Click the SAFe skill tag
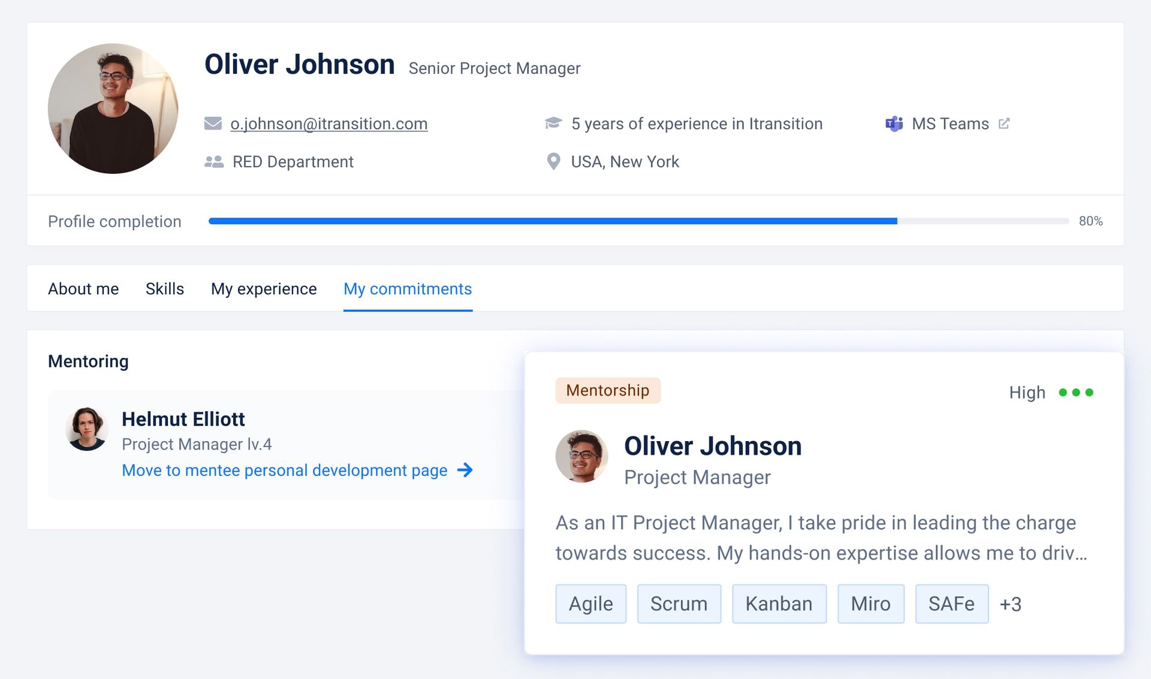 (x=951, y=602)
